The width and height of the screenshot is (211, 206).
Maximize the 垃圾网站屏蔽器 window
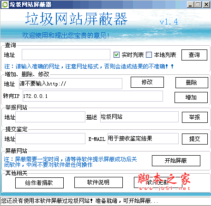coord(198,5)
